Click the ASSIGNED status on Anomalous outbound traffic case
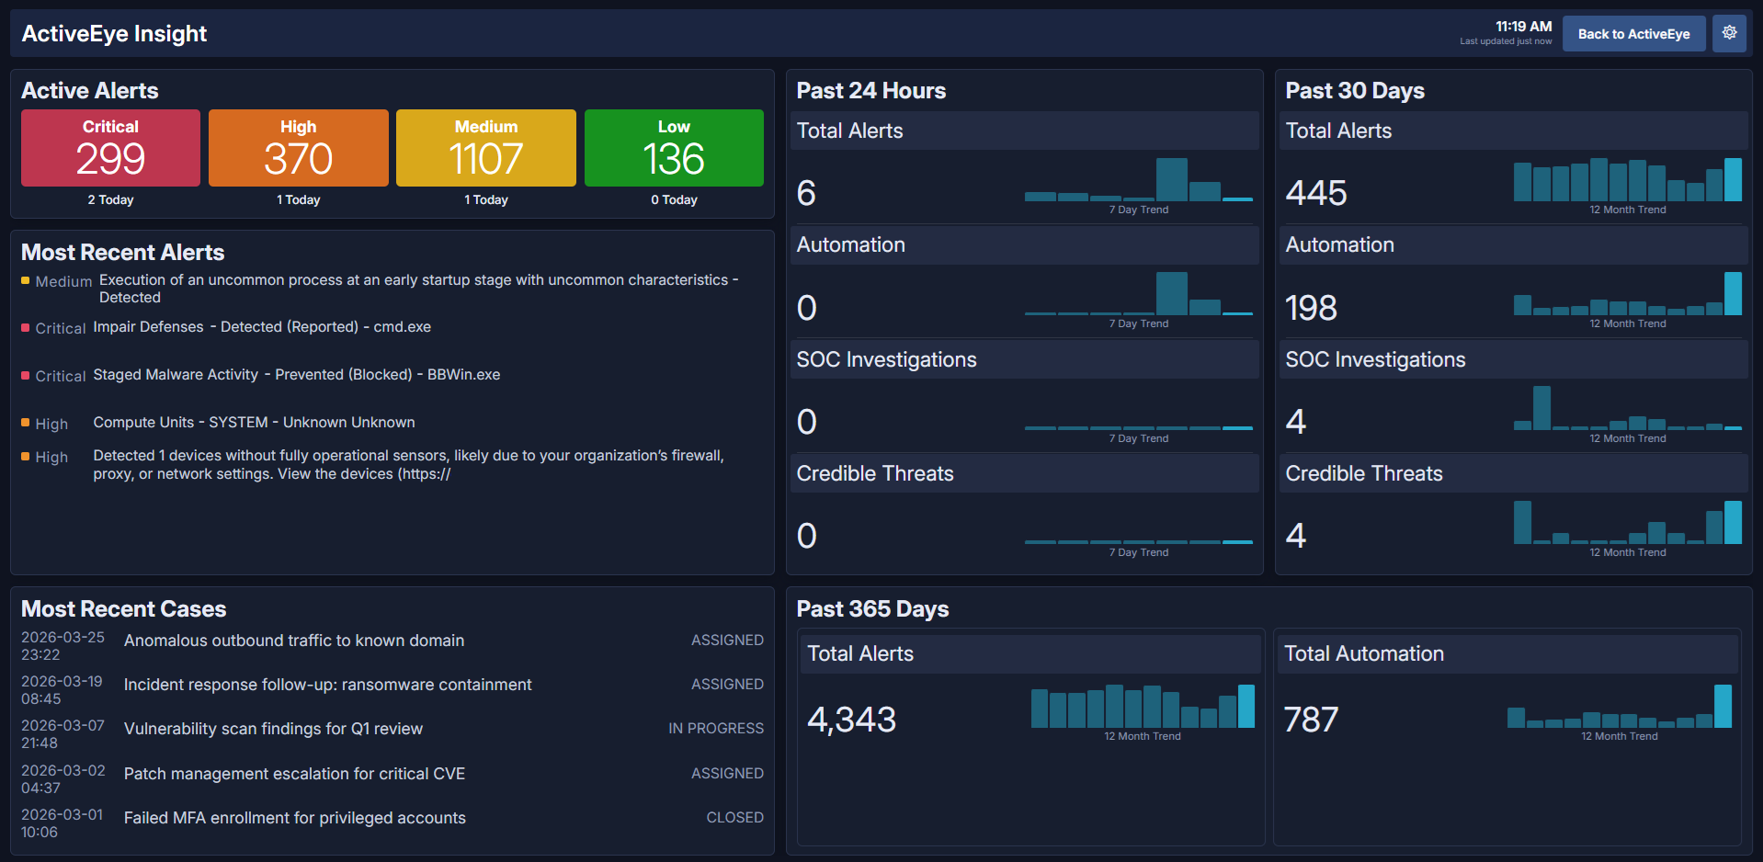Viewport: 1763px width, 862px height. point(726,640)
